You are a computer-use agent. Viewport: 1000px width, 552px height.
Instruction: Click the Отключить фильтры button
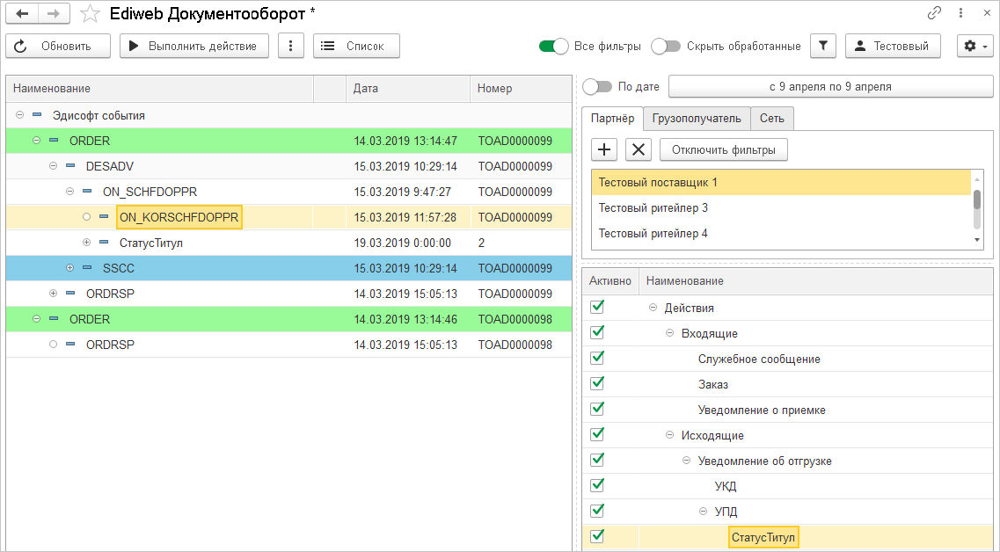point(723,149)
